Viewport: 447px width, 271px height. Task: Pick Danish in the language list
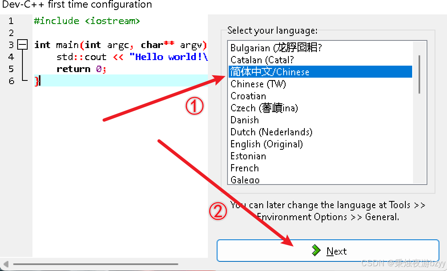320,120
